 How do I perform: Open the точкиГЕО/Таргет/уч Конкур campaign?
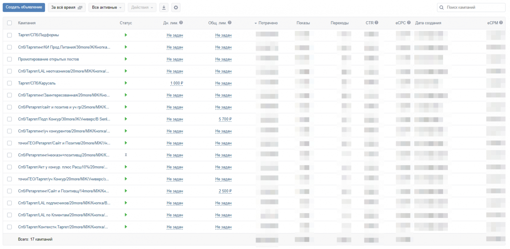pyautogui.click(x=63, y=179)
